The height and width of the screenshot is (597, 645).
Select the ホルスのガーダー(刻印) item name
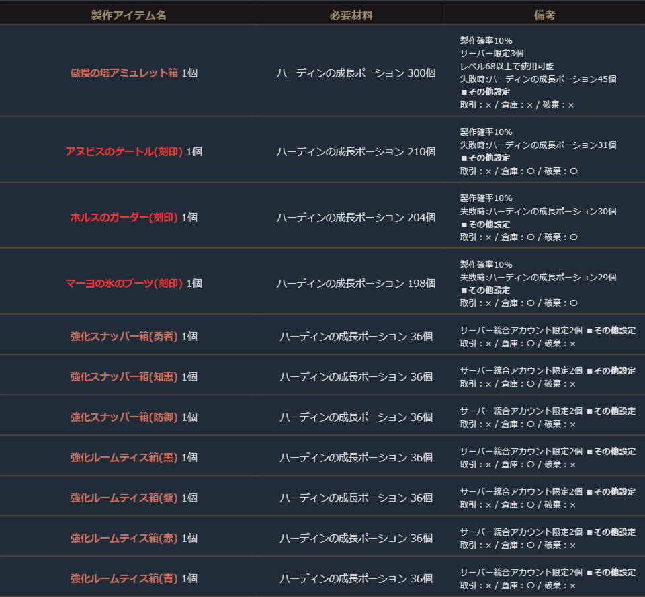[x=124, y=217]
